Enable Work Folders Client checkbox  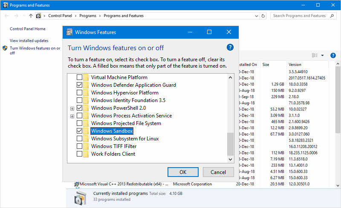[x=79, y=154]
